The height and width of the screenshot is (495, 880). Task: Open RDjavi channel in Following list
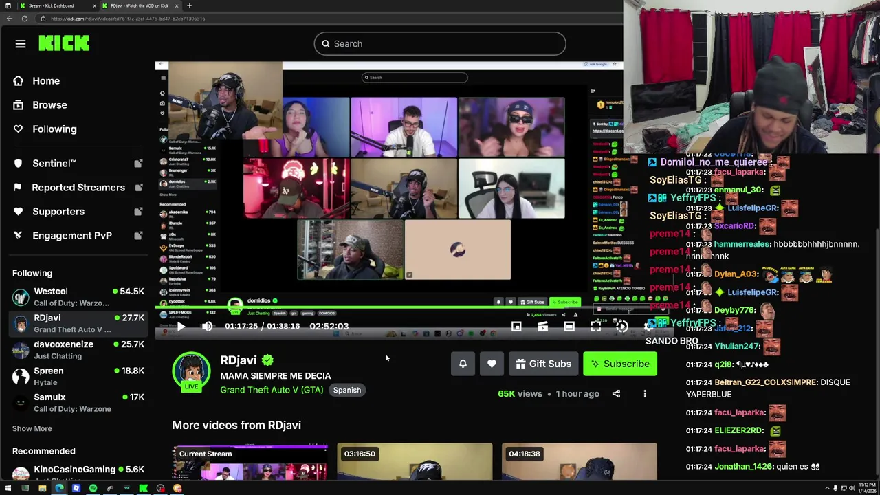click(x=78, y=324)
